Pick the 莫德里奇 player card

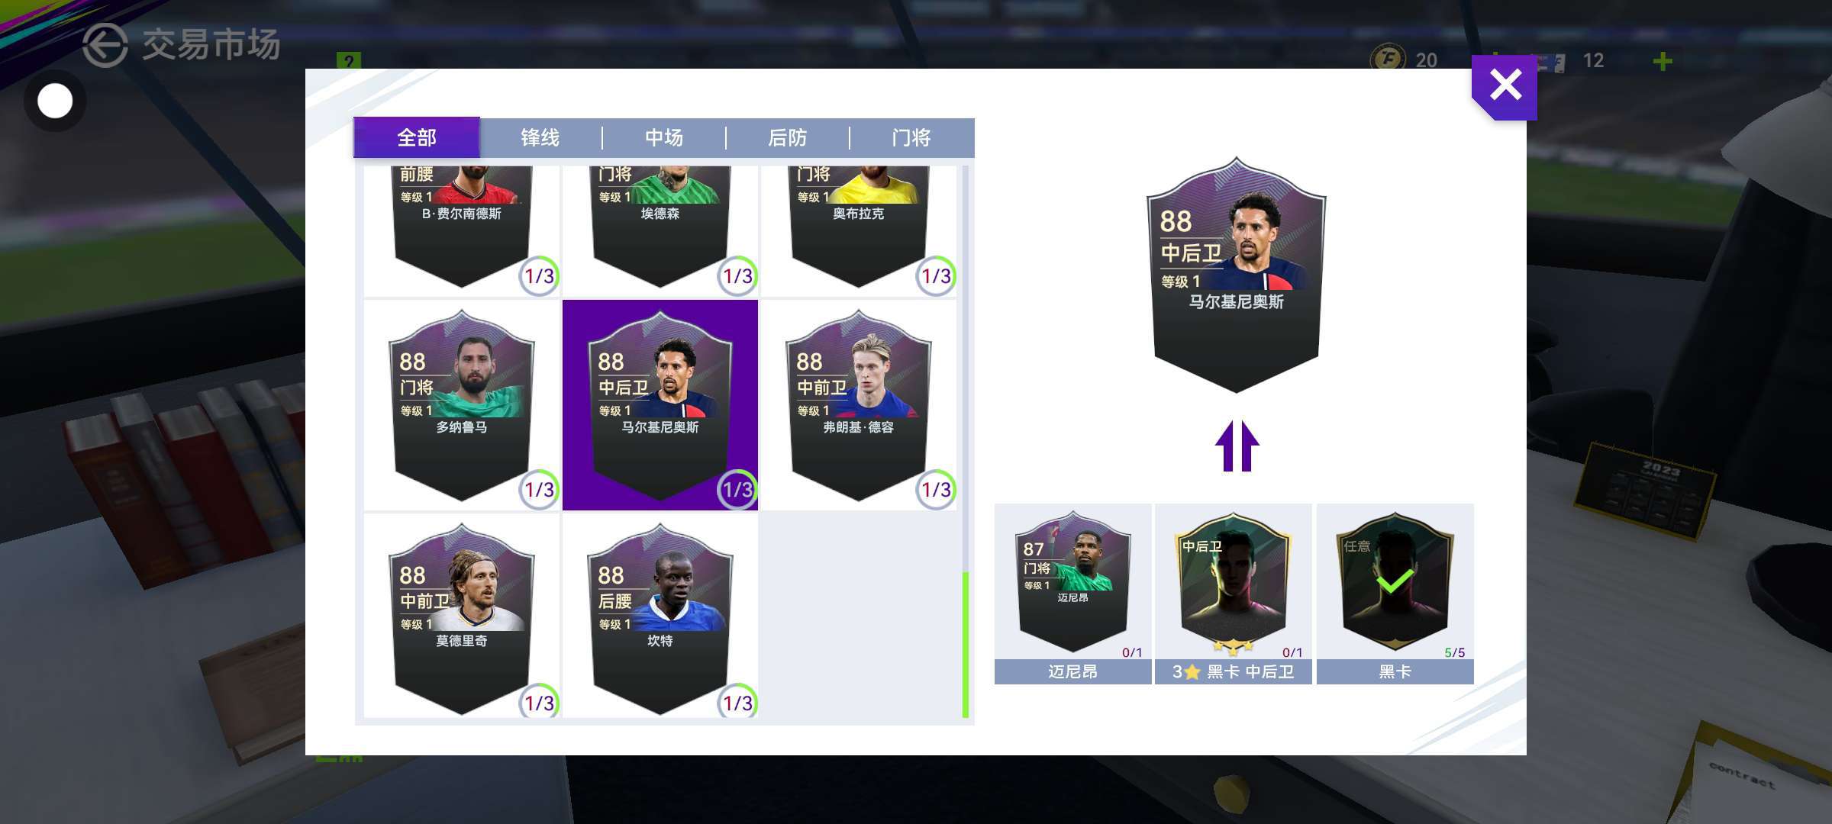462,616
